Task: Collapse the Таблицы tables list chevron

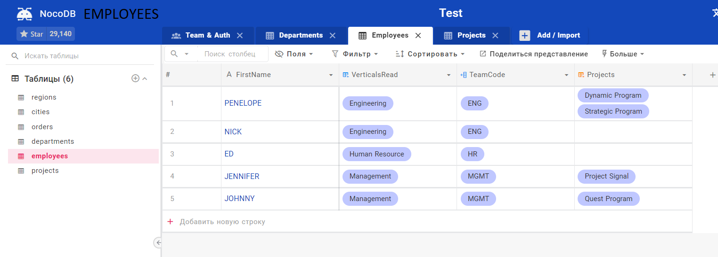Action: pos(145,78)
